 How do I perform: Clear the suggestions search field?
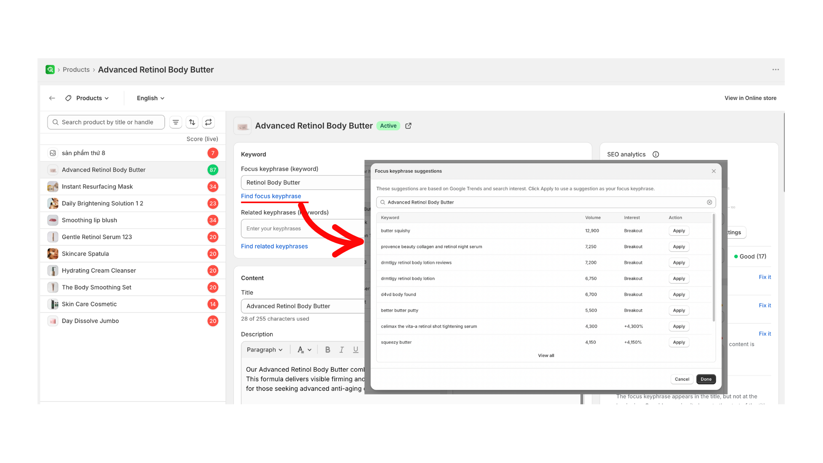tap(709, 202)
